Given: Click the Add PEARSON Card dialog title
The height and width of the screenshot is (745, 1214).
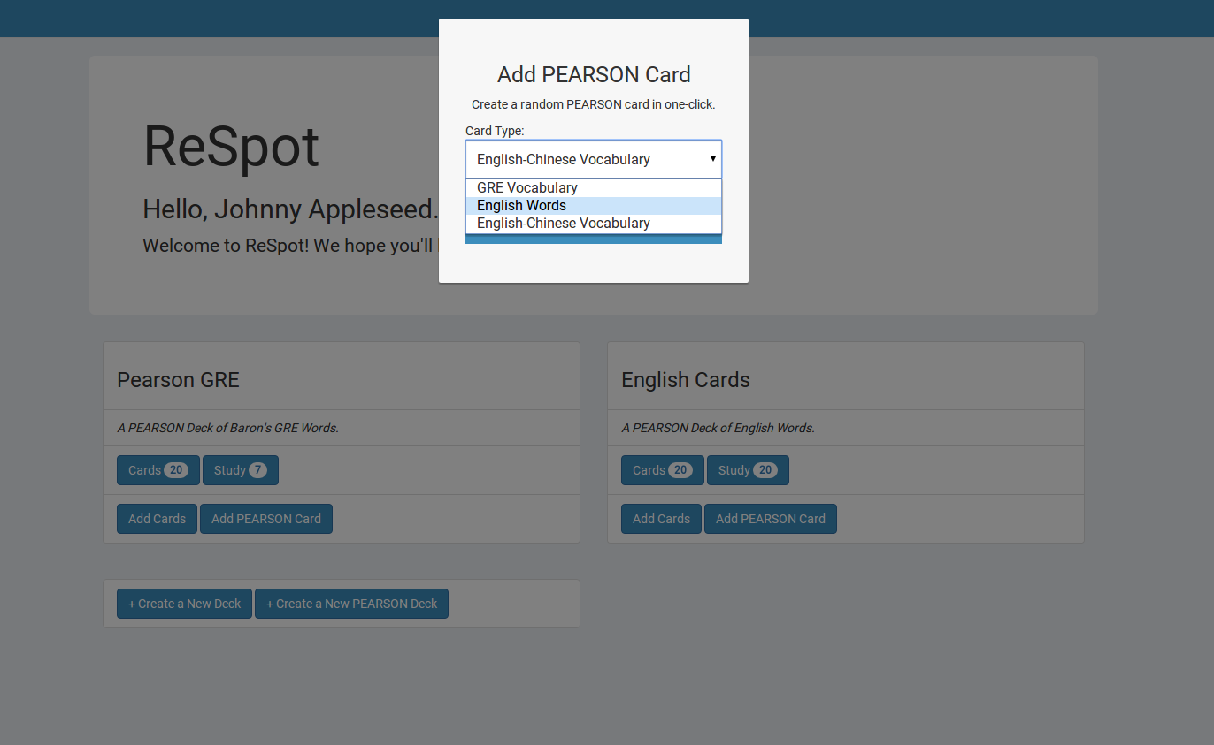Looking at the screenshot, I should [x=594, y=74].
